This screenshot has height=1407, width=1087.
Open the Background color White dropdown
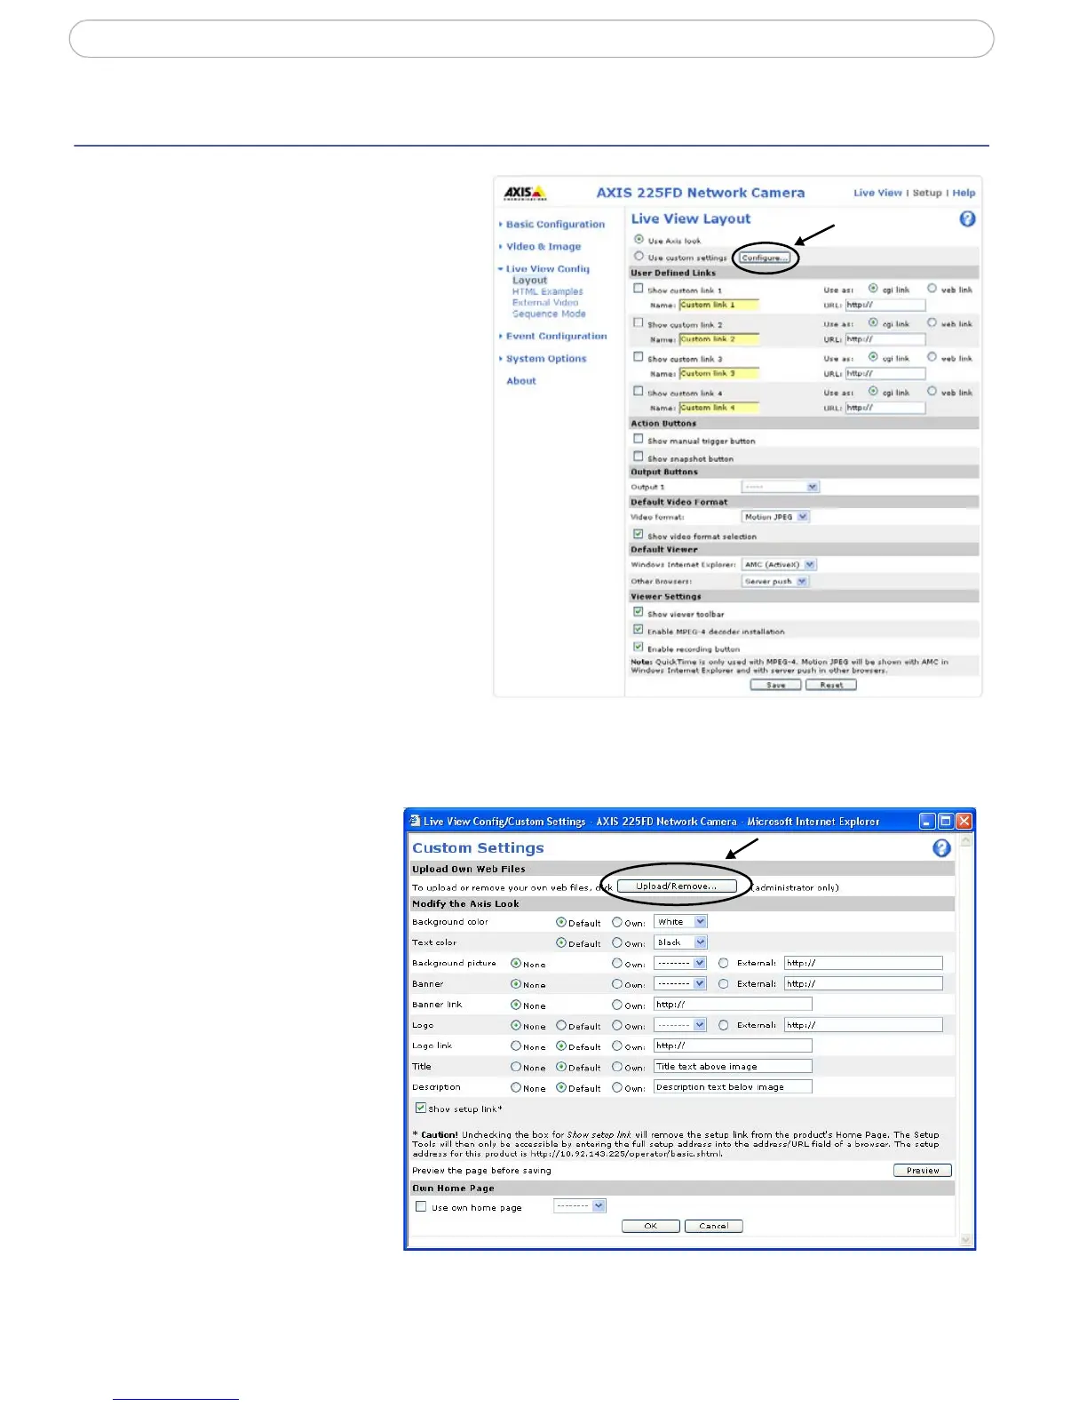tap(680, 922)
